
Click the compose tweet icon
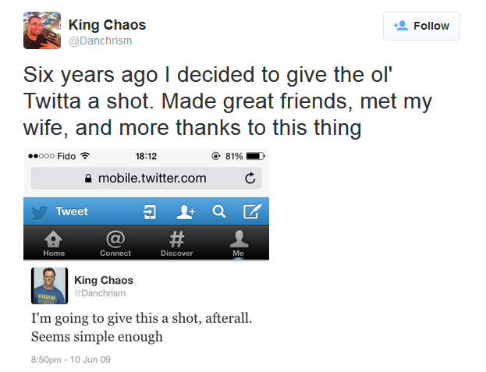(251, 211)
